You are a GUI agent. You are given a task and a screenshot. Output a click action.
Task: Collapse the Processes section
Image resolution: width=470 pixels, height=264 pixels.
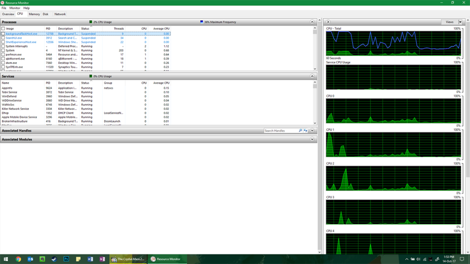[x=312, y=22]
